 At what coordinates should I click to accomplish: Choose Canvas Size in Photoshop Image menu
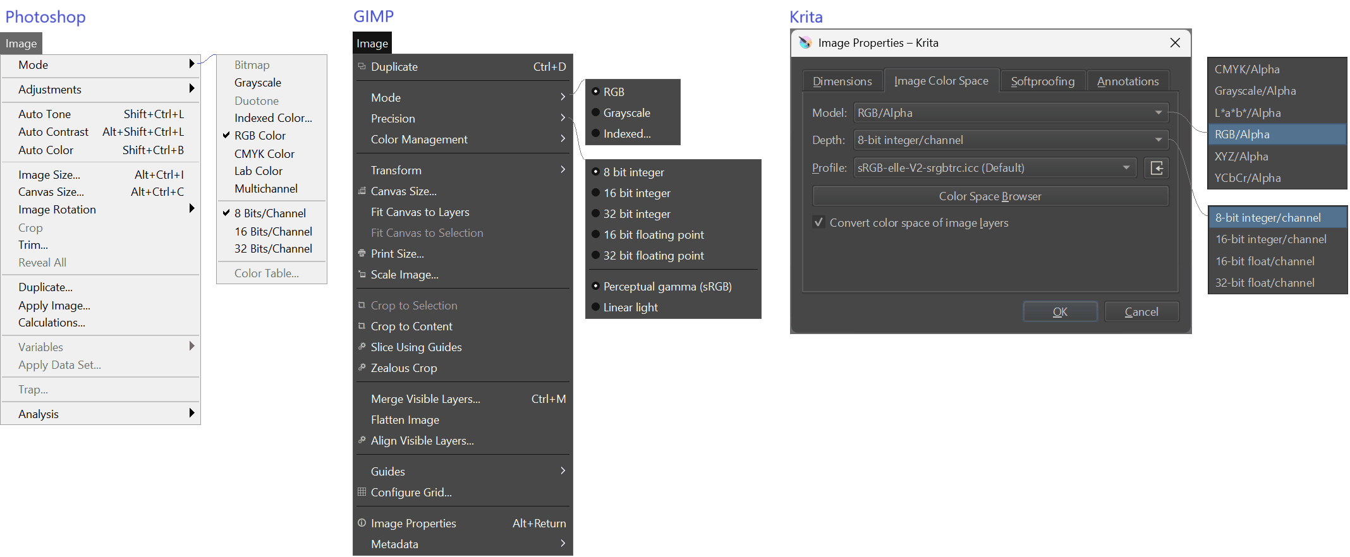coord(101,191)
